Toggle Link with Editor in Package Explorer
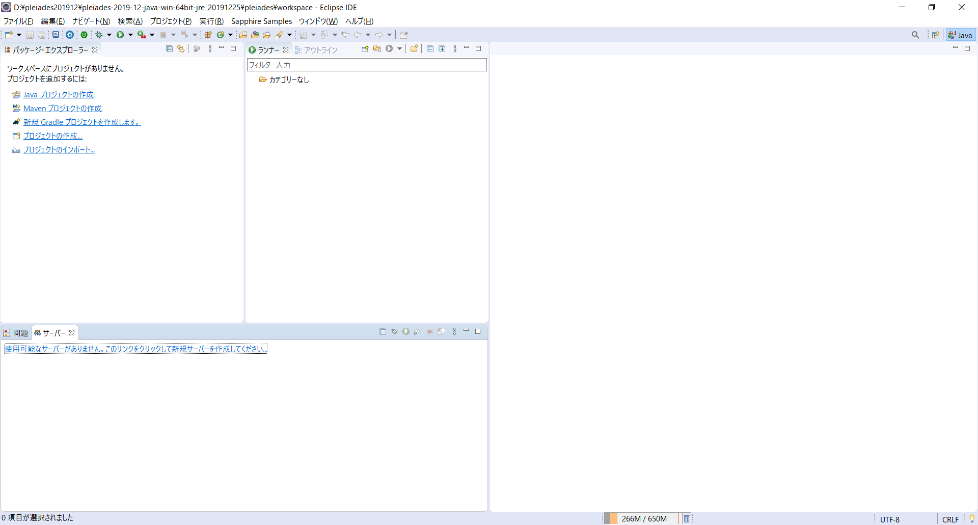 tap(181, 49)
